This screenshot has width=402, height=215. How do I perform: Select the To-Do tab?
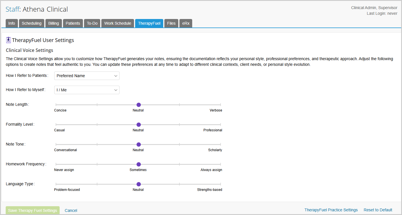[x=92, y=23]
